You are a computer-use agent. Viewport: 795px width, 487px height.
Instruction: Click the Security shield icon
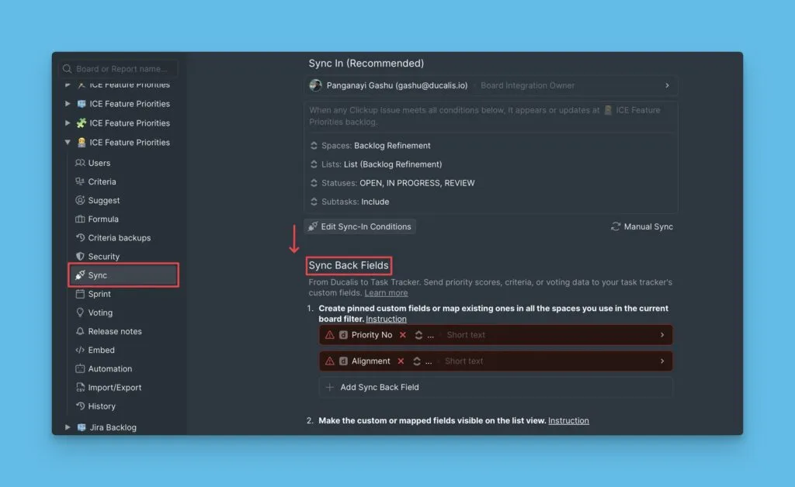[80, 257]
